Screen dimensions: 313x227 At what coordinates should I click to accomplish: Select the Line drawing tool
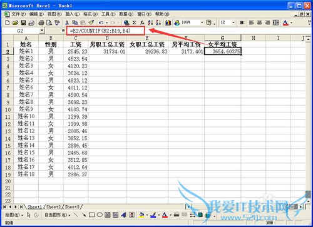click(76, 214)
